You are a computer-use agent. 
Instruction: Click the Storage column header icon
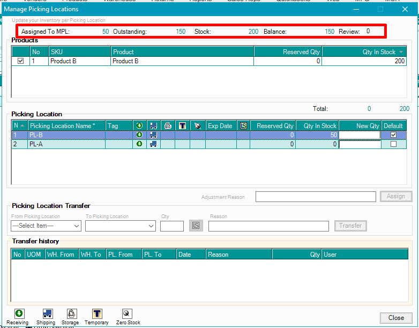pyautogui.click(x=168, y=126)
